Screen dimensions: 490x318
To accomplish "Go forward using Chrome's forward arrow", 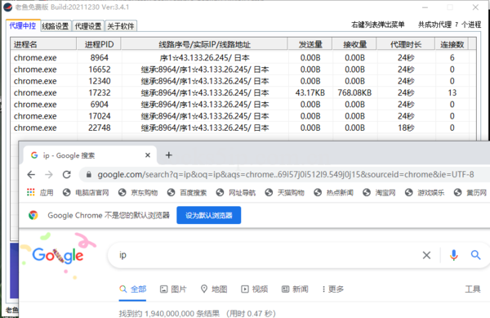I will [x=49, y=174].
